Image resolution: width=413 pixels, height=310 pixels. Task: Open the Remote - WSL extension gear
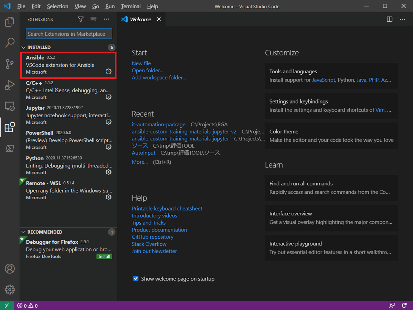[x=108, y=197]
